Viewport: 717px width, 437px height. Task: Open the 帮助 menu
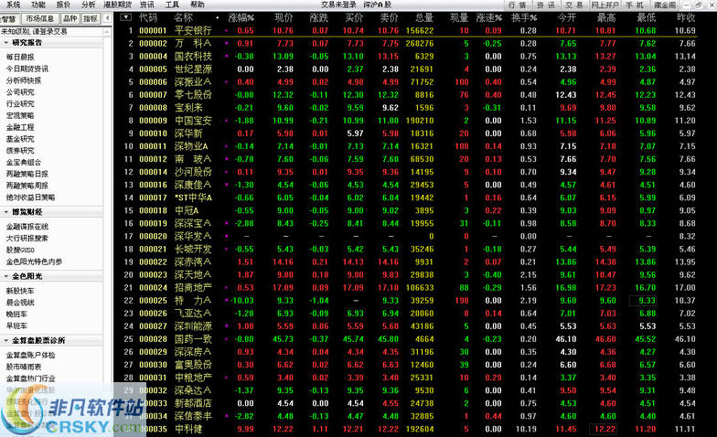tap(198, 5)
